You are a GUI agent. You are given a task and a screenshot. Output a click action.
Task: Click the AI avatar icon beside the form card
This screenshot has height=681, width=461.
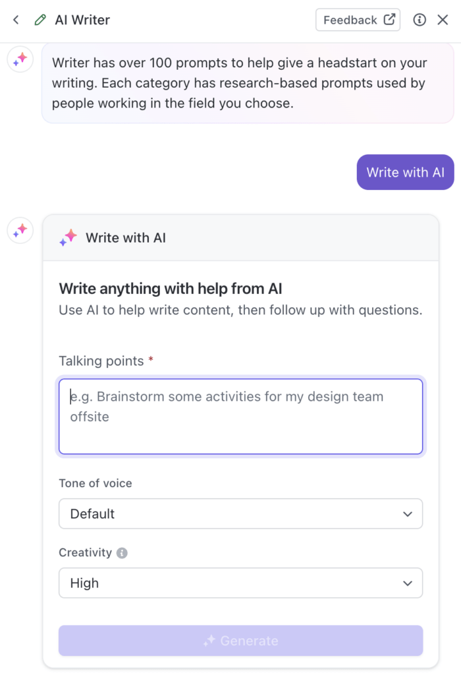[20, 230]
